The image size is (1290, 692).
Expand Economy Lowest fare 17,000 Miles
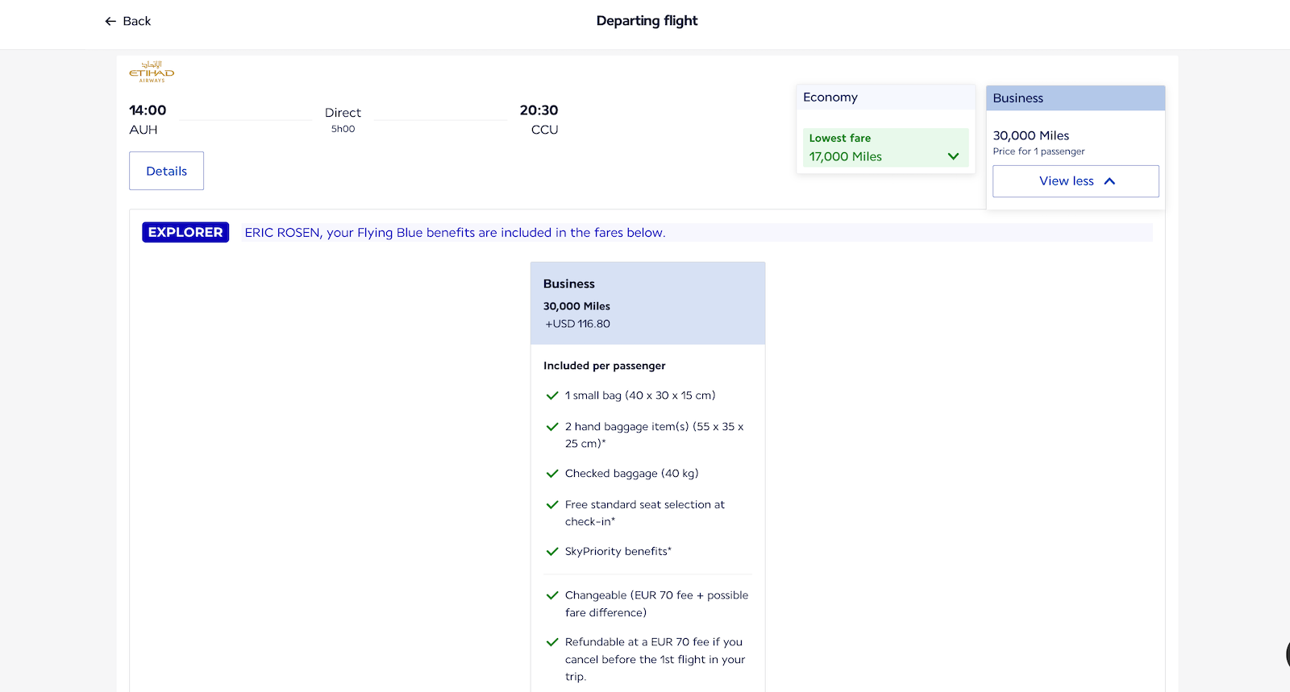tap(885, 148)
